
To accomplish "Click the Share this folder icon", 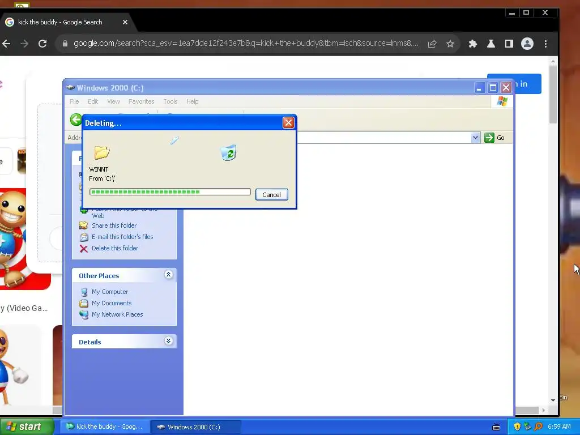I will pyautogui.click(x=84, y=225).
